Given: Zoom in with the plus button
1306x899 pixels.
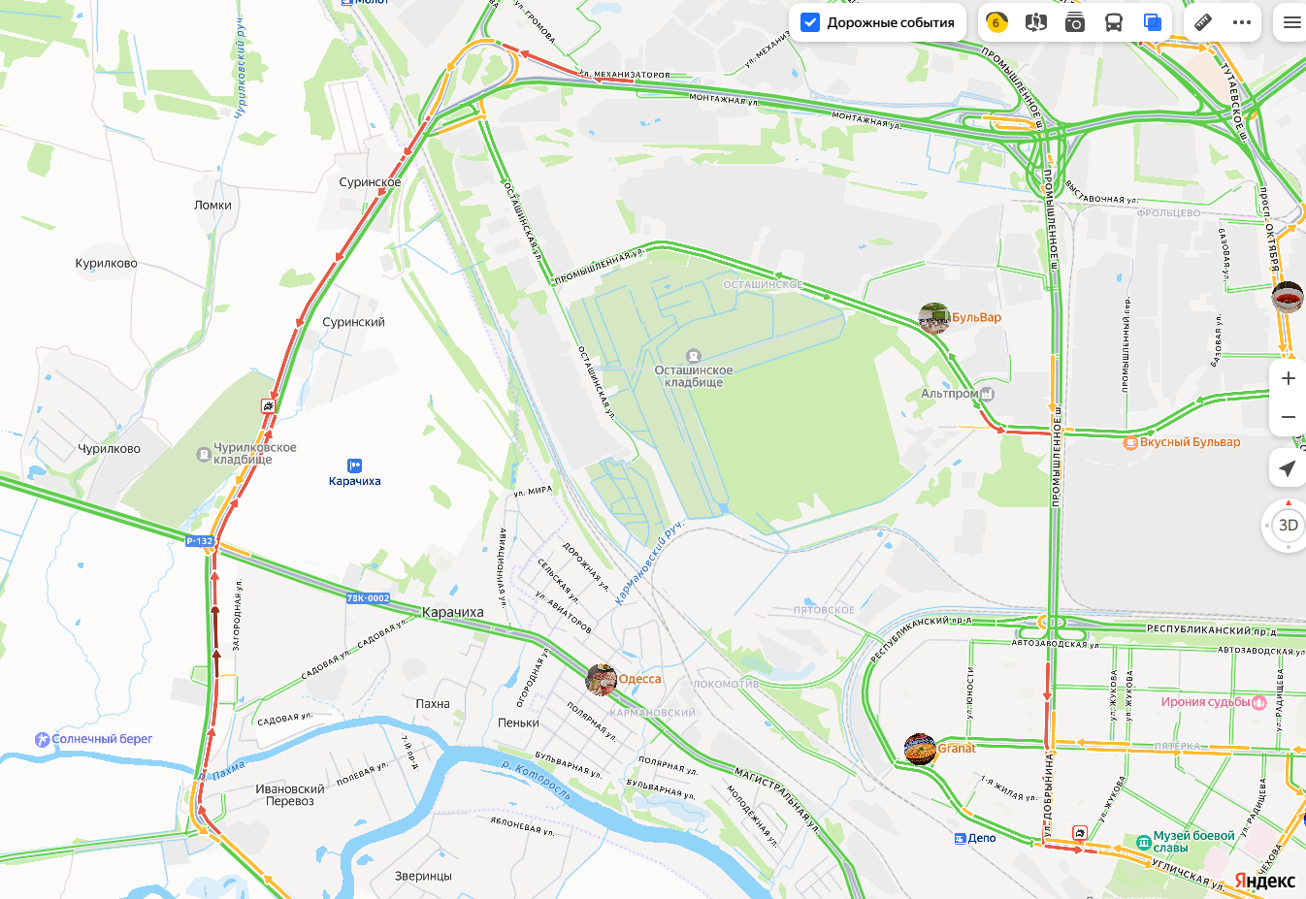Looking at the screenshot, I should tap(1288, 378).
